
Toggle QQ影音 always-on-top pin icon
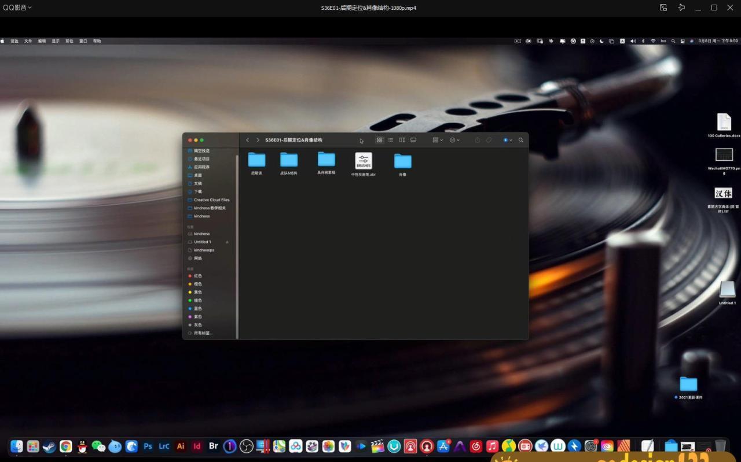pyautogui.click(x=681, y=8)
